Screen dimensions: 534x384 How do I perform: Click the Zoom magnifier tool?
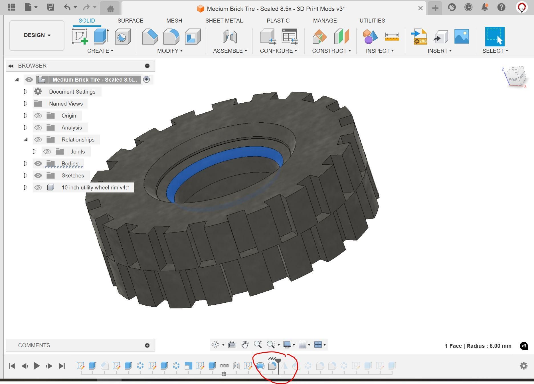click(x=258, y=345)
